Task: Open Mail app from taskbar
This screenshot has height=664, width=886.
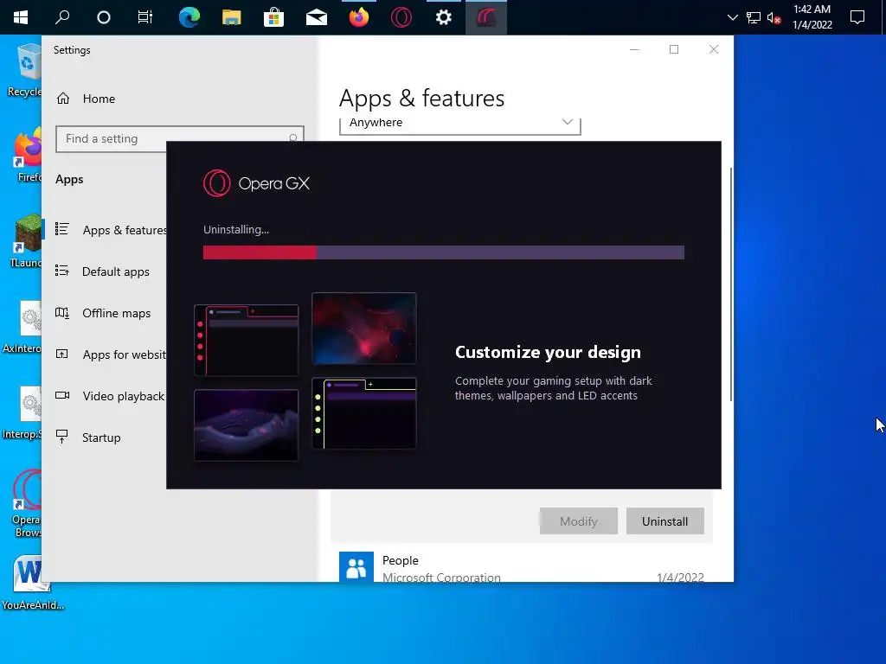Action: [x=317, y=17]
